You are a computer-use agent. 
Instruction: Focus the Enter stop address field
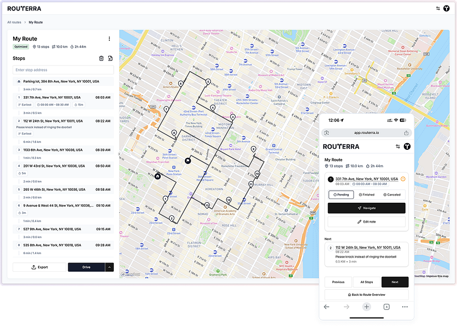[x=63, y=70]
